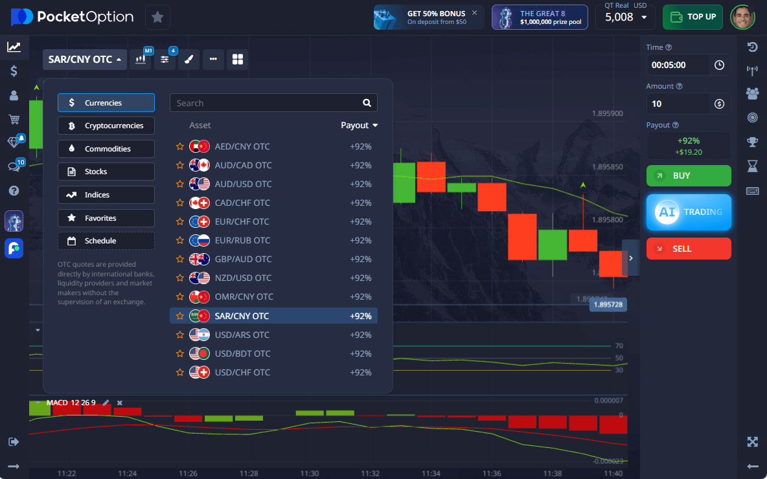Image resolution: width=767 pixels, height=479 pixels.
Task: Click the fullscreen expand icon
Action: (x=752, y=442)
